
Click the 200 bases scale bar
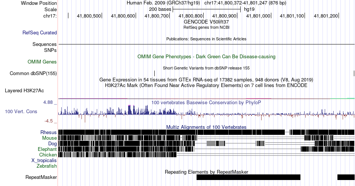tap(207, 9)
